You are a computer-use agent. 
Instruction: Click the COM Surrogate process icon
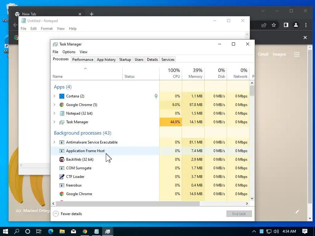62,168
